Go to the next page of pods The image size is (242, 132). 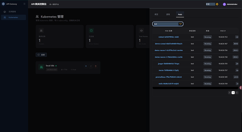(237, 93)
